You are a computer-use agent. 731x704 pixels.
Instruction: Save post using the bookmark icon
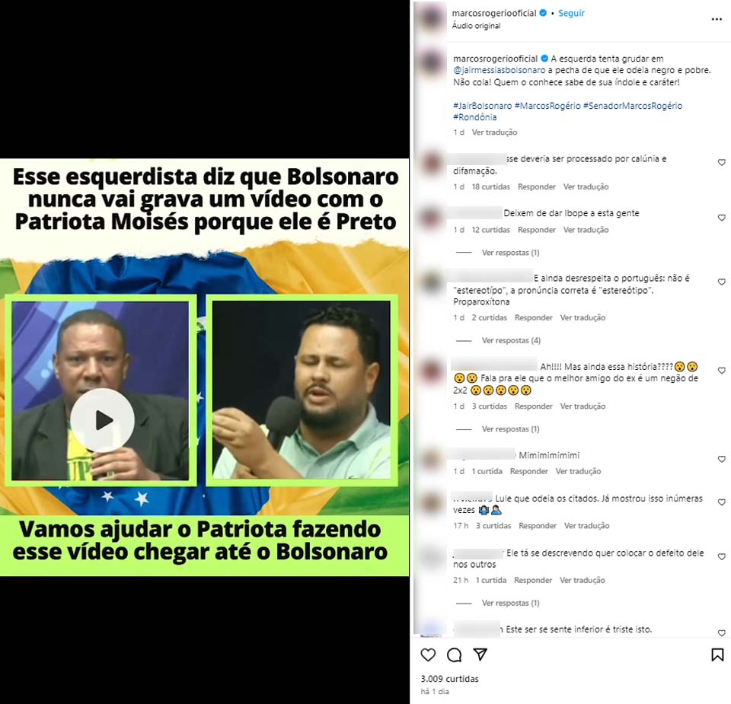[x=717, y=655]
